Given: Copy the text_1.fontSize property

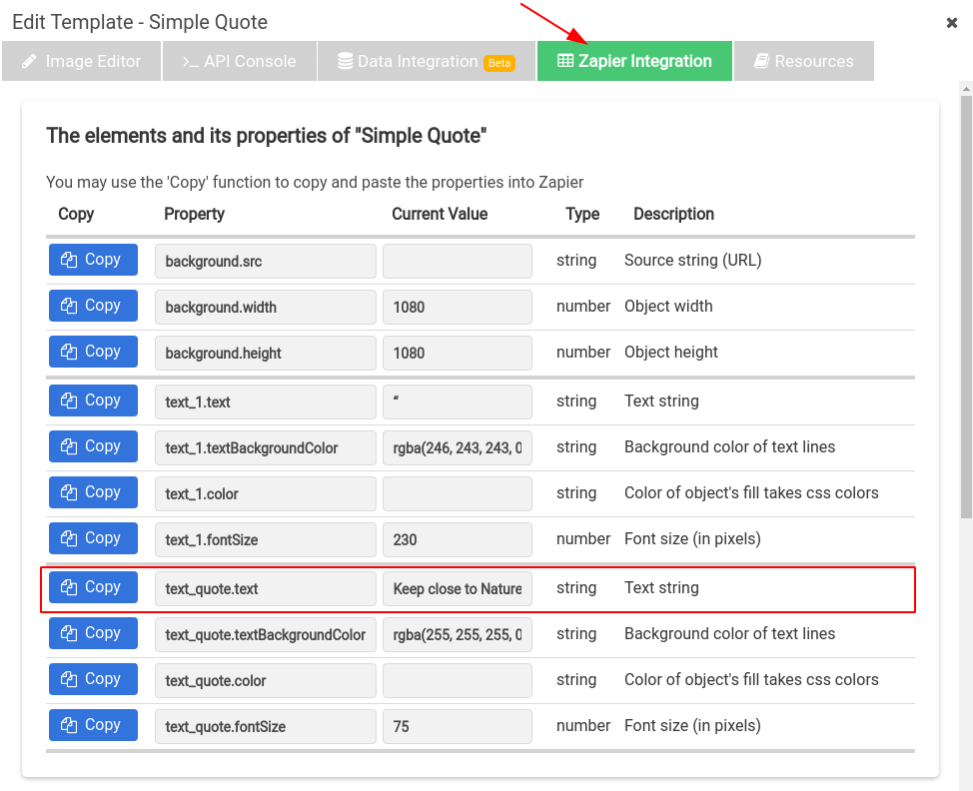Looking at the screenshot, I should pos(93,538).
